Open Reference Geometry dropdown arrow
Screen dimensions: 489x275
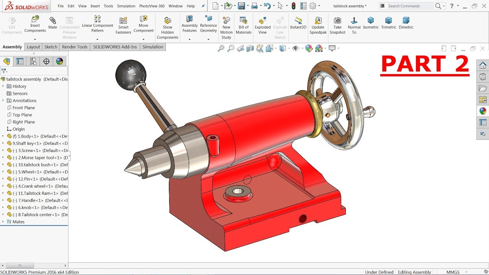pyautogui.click(x=209, y=39)
